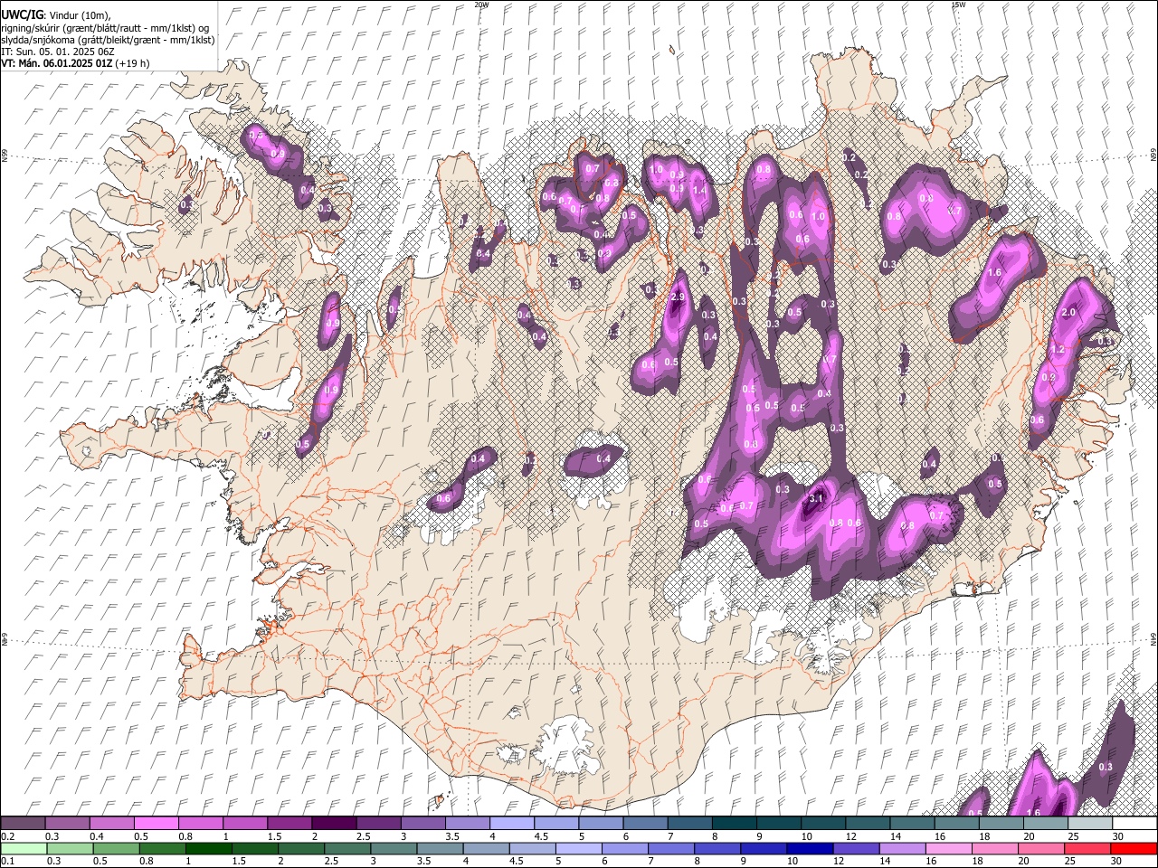1158x868 pixels.
Task: Pick the darkest purple 2–2.5 snow legend swatch
Action: (333, 823)
